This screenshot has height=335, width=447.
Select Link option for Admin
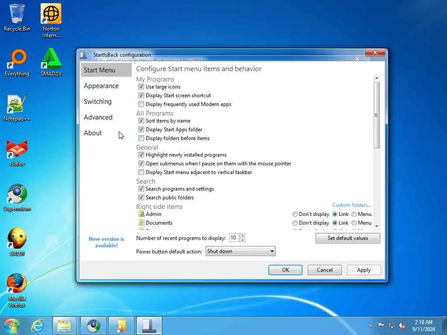(335, 214)
